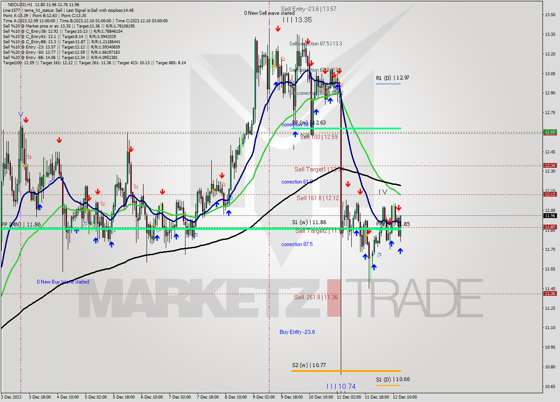Click the 'R1 (D) | 12.97' label
Image resolution: width=560 pixels, height=402 pixels.
[x=392, y=78]
